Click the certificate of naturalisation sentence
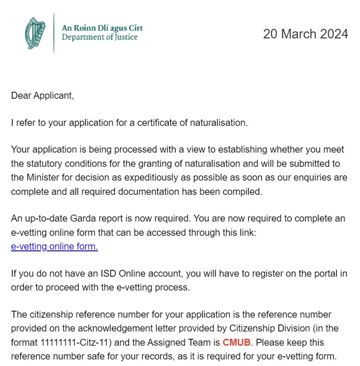Image resolution: width=360 pixels, height=366 pixels. (129, 122)
